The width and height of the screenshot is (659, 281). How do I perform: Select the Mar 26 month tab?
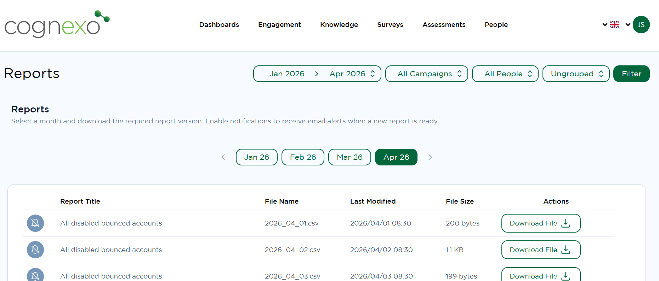(350, 157)
